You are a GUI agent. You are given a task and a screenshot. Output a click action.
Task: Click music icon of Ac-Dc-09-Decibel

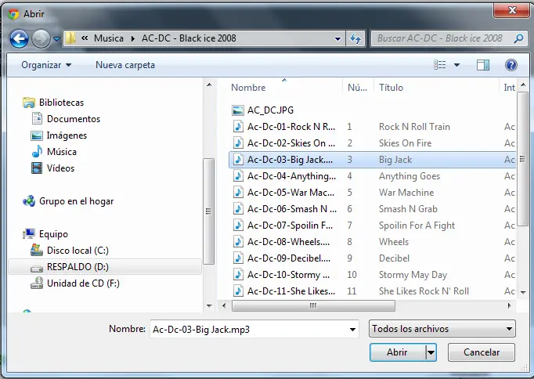click(x=238, y=258)
